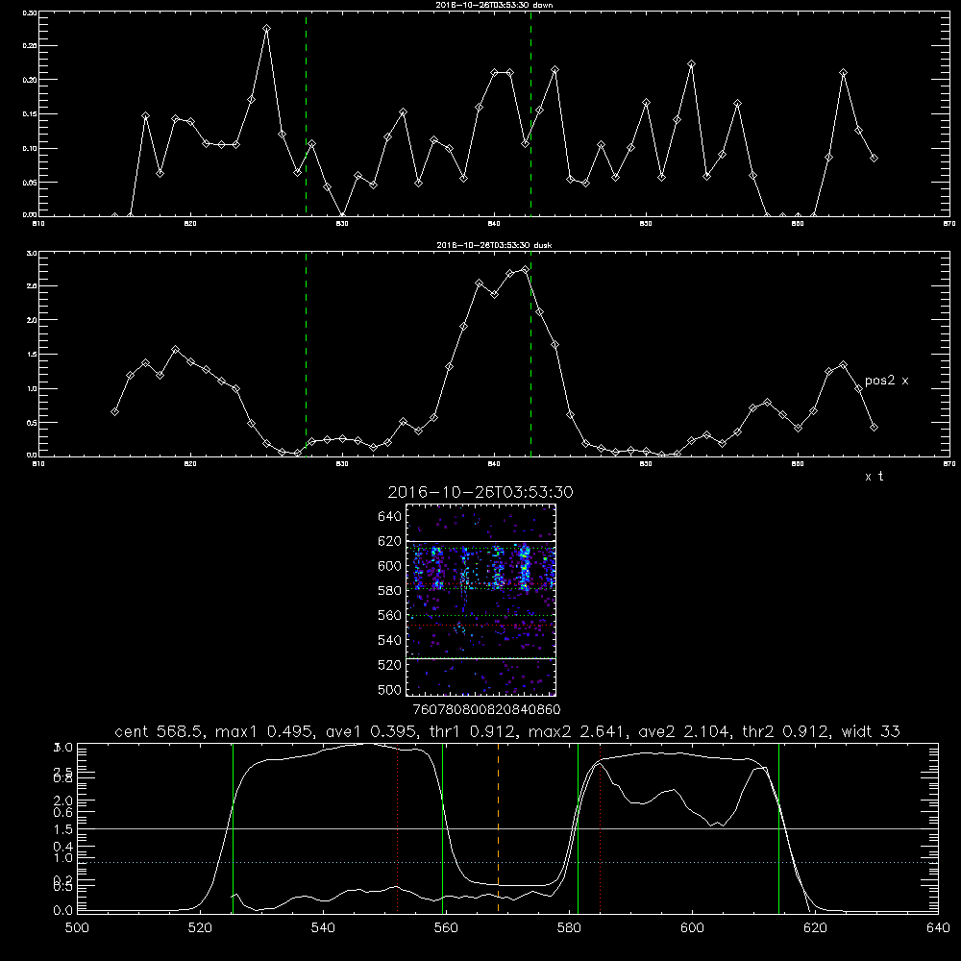This screenshot has width=961, height=961.
Task: Click the '560' x-axis label of bottom plot
Action: pos(446,928)
